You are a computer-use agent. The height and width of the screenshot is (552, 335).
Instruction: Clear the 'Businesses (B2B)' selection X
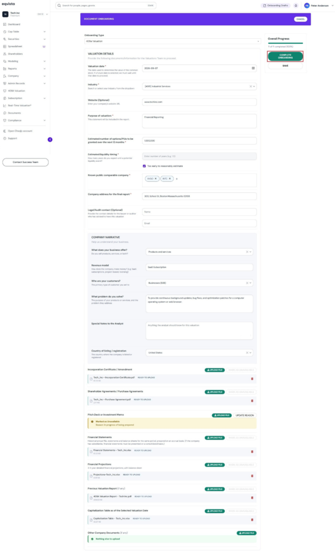[247, 283]
